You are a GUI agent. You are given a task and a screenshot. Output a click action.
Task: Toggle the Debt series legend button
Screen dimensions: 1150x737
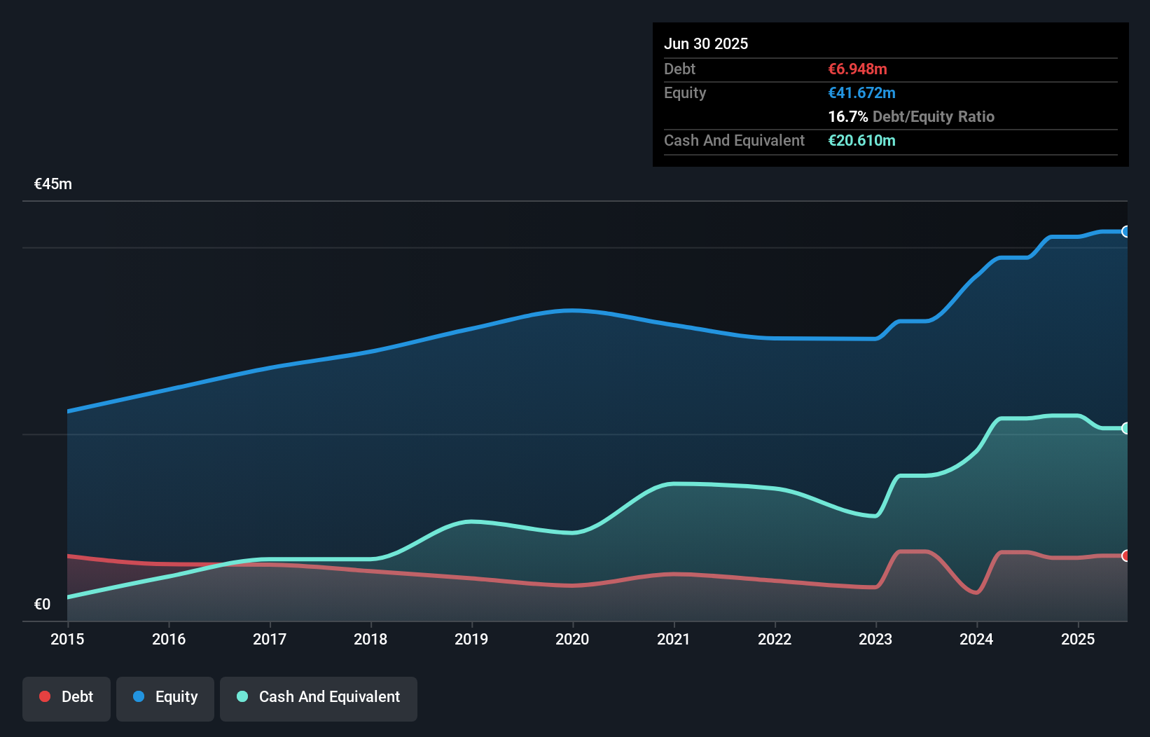click(x=67, y=698)
